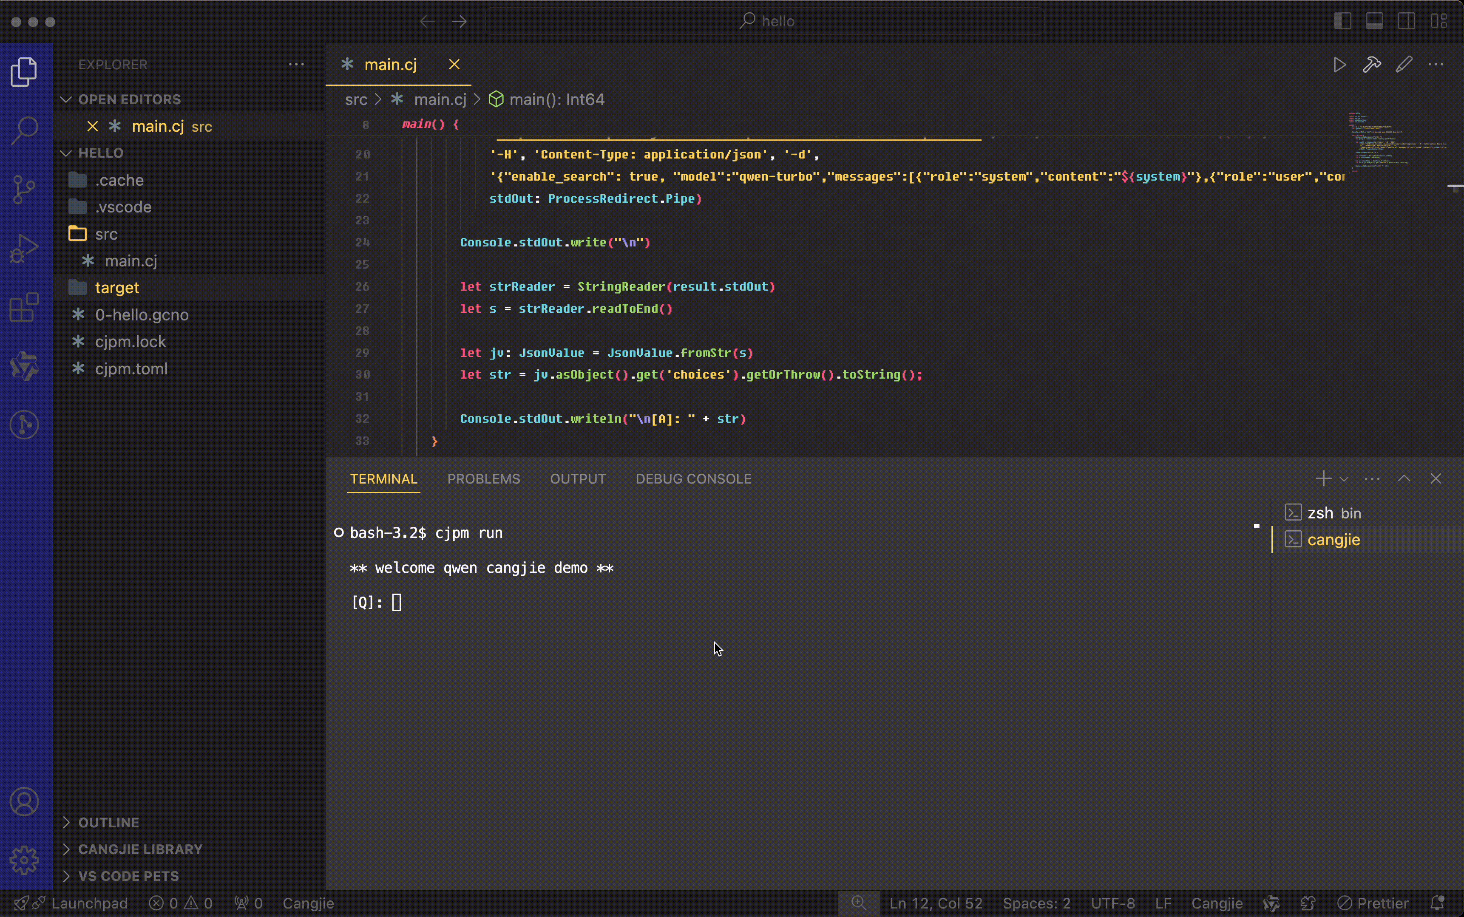Screen dimensions: 1464x917
Task: Switch to the PROBLEMS panel tab
Action: click(x=484, y=479)
